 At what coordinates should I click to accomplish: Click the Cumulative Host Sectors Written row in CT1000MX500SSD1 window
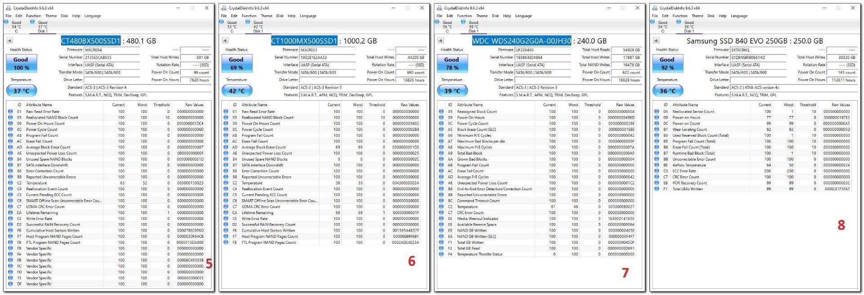point(321,230)
